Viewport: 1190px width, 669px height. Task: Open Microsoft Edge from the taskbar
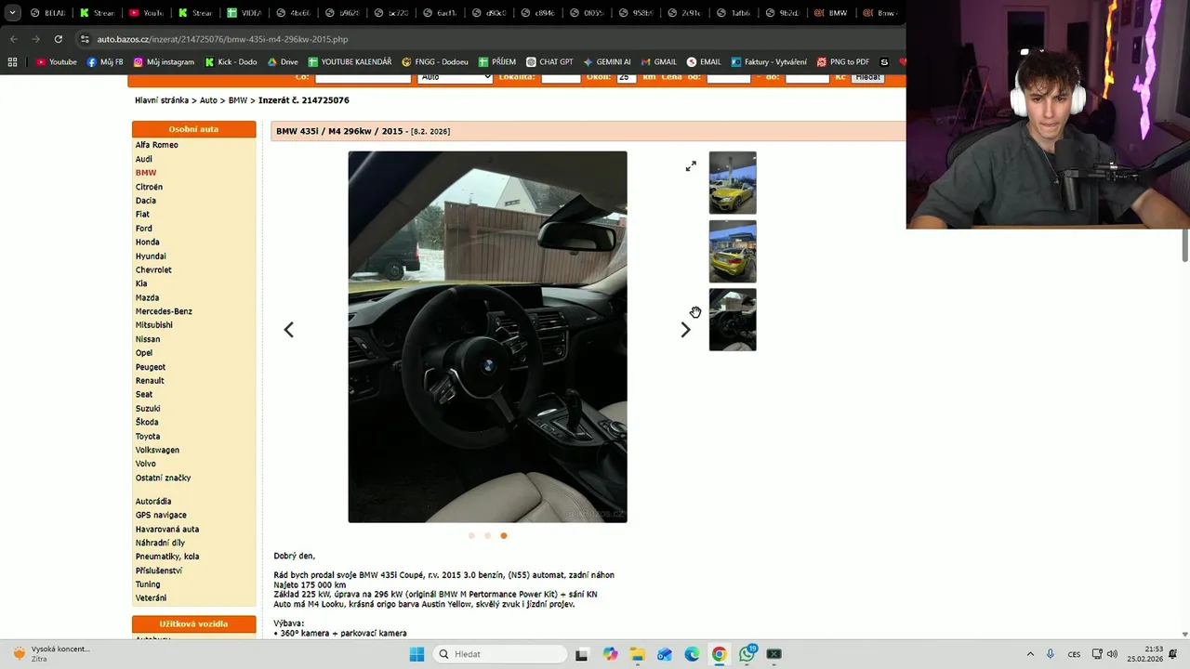point(692,654)
